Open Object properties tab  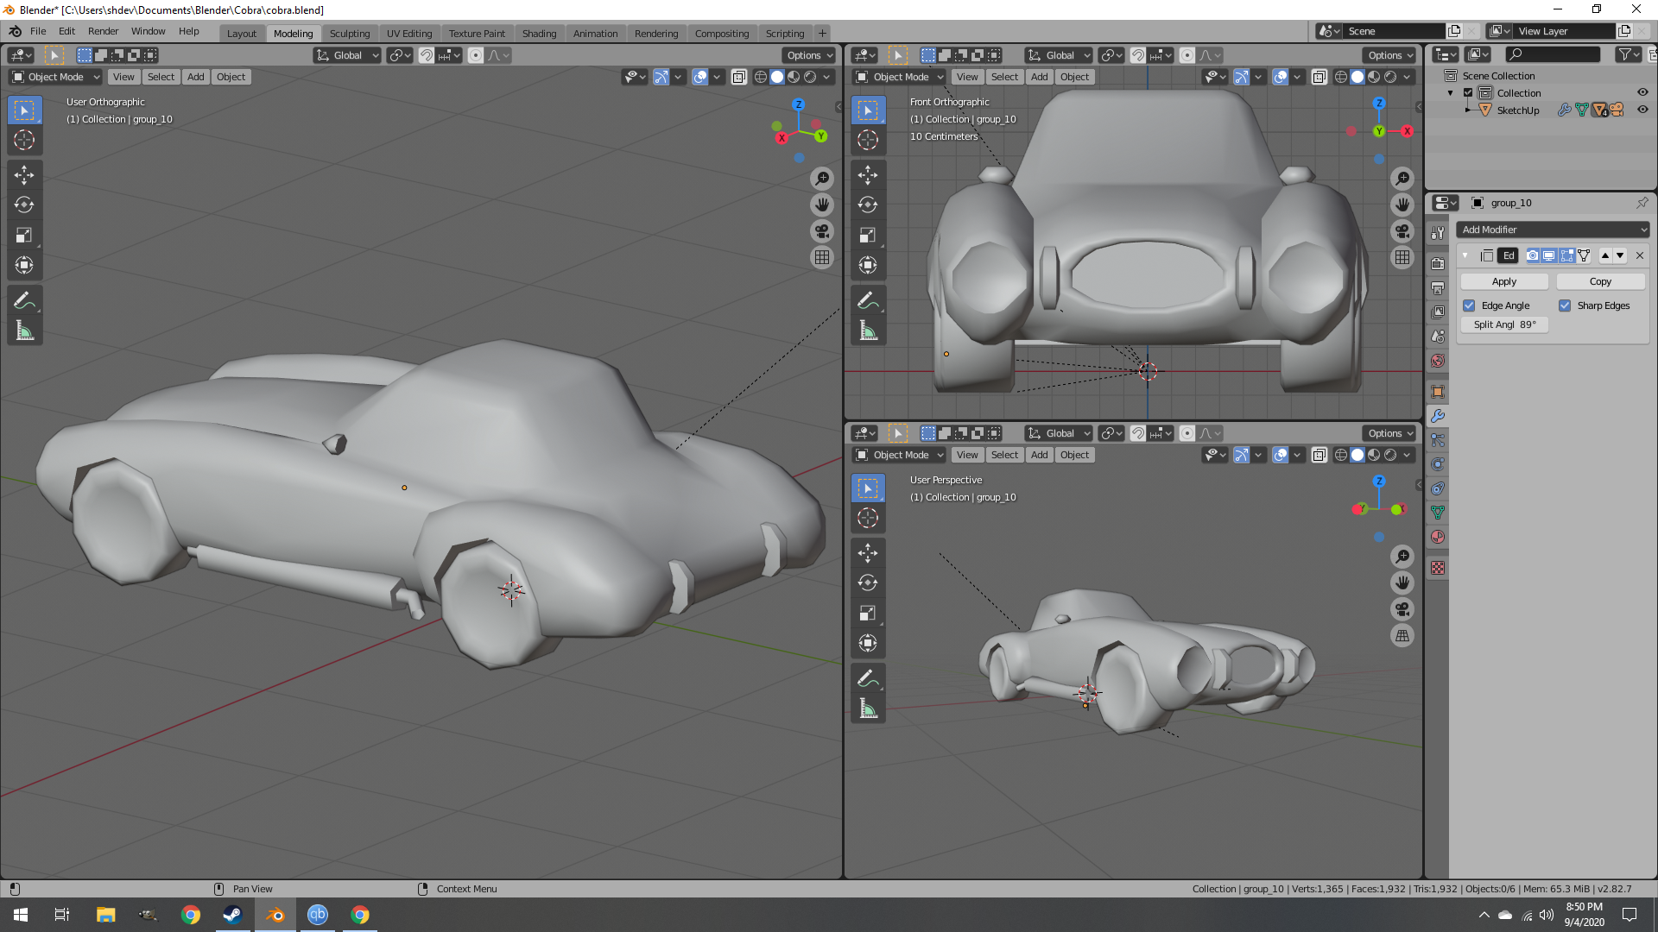(1438, 392)
